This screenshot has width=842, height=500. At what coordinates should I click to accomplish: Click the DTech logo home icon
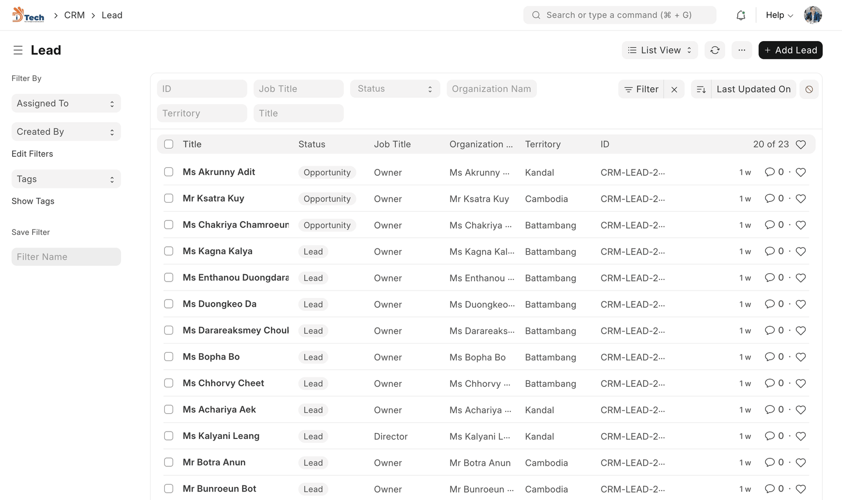tap(28, 15)
